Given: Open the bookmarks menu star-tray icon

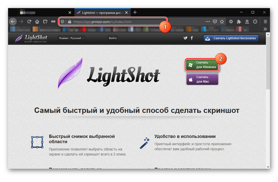Looking at the screenshot, I should coord(247,22).
